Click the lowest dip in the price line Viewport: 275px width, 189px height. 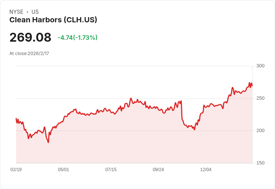48,142
